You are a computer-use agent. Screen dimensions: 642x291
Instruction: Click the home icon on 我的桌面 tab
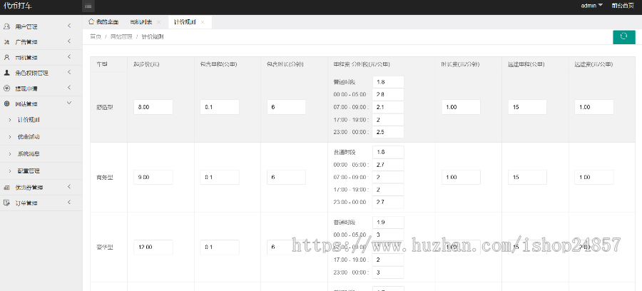tap(91, 21)
